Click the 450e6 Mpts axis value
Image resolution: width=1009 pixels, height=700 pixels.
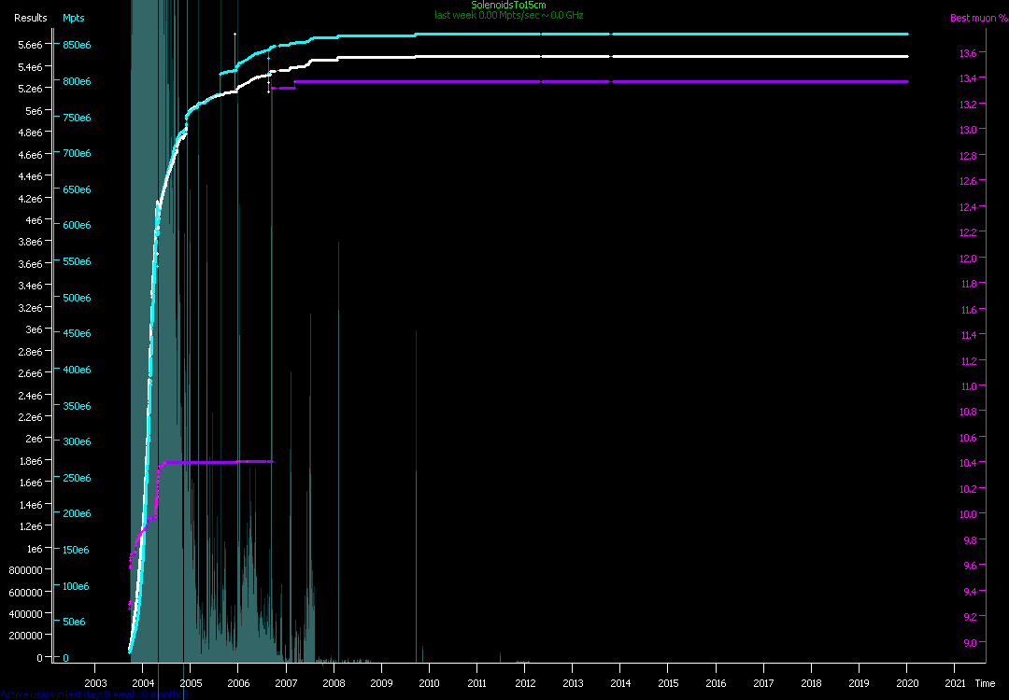(x=77, y=333)
